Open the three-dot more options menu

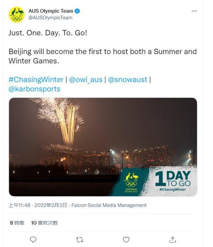point(194,11)
